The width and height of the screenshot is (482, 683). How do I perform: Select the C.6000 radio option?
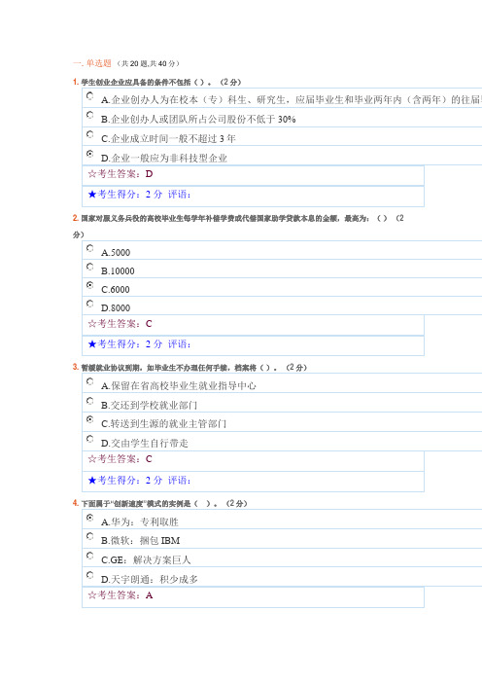pos(90,285)
